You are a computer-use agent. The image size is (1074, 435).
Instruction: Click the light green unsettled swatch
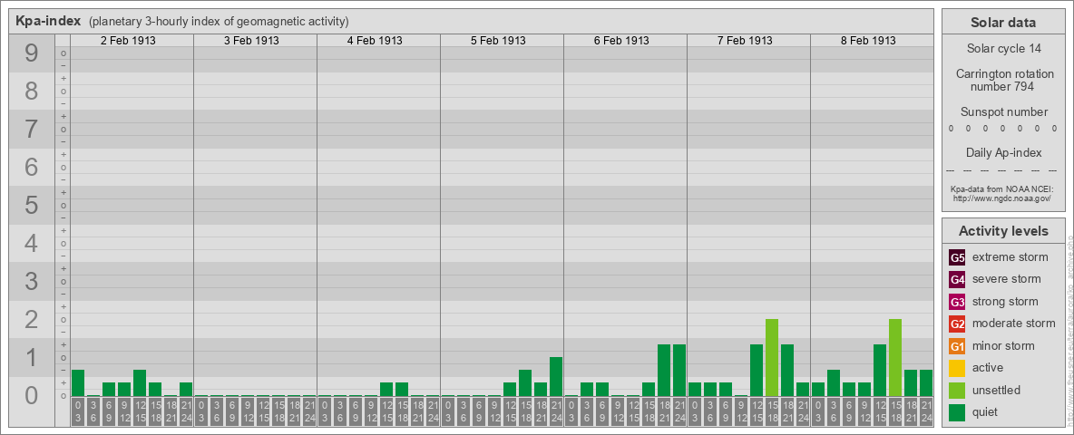[x=957, y=391]
